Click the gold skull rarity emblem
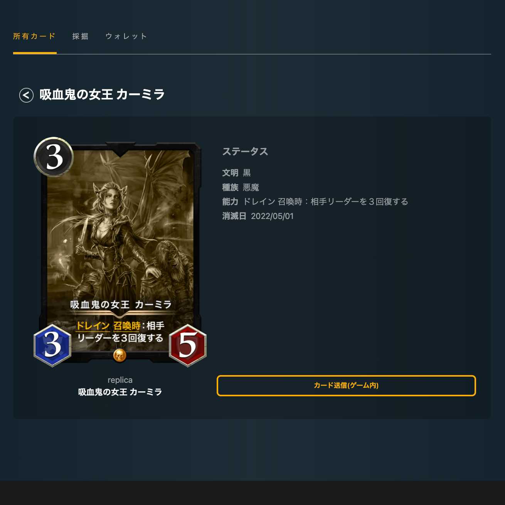This screenshot has height=505, width=505. [x=120, y=355]
